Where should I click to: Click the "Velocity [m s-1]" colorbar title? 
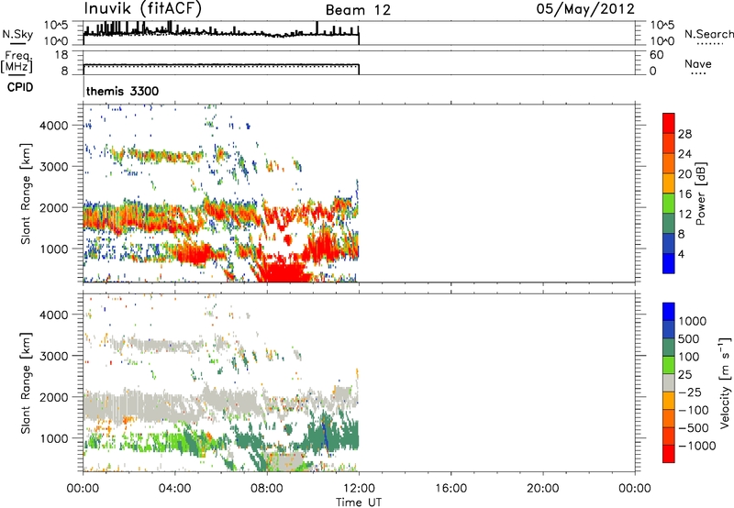[726, 382]
